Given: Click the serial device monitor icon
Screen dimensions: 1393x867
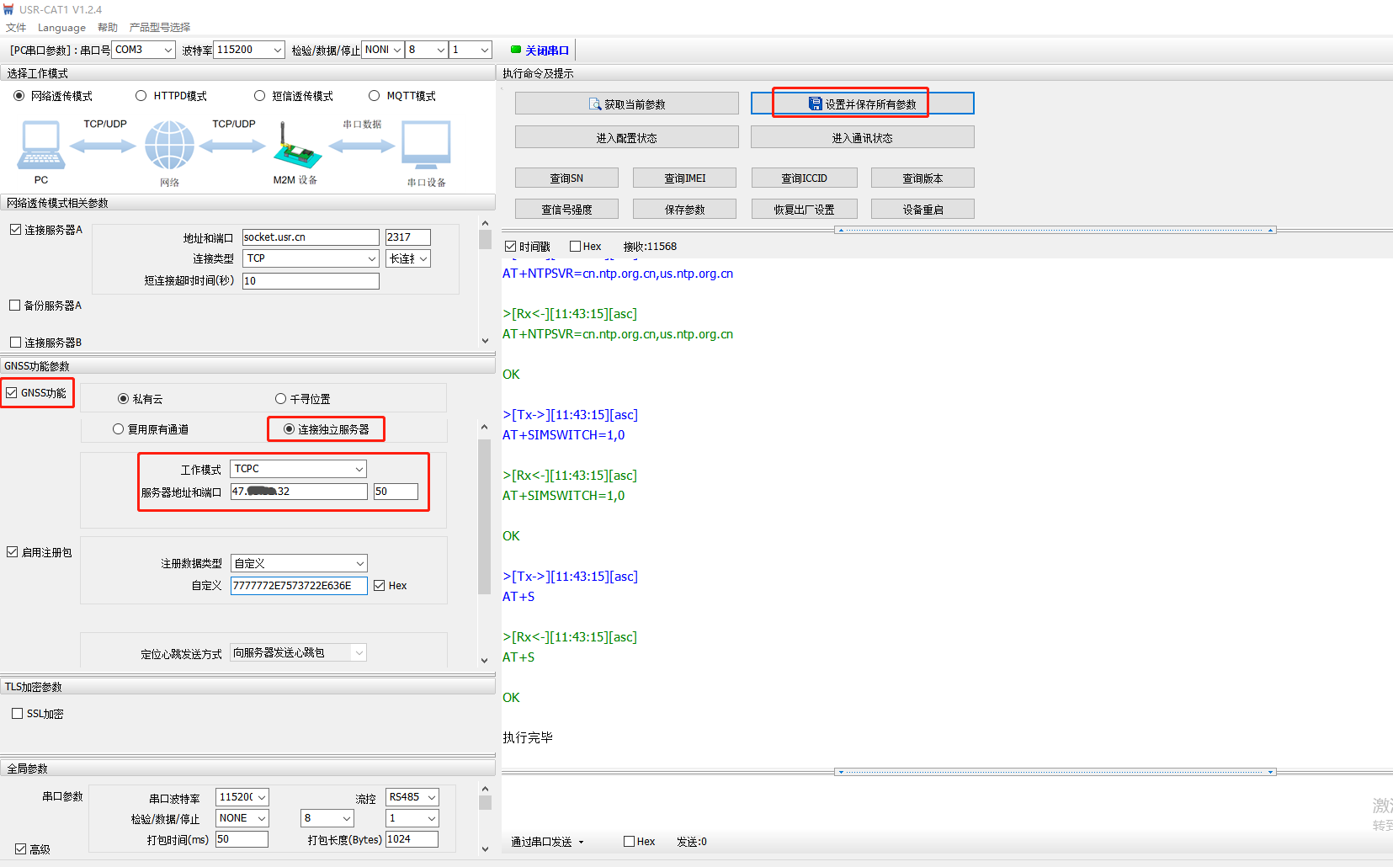Looking at the screenshot, I should click(426, 145).
